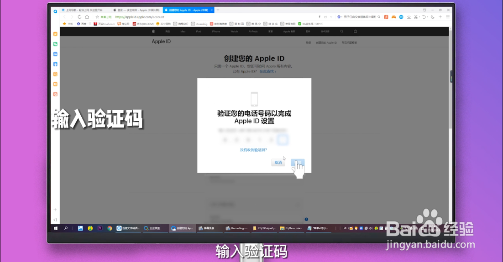The width and height of the screenshot is (503, 262).
Task: Open a new browser tab with plus
Action: click(218, 10)
